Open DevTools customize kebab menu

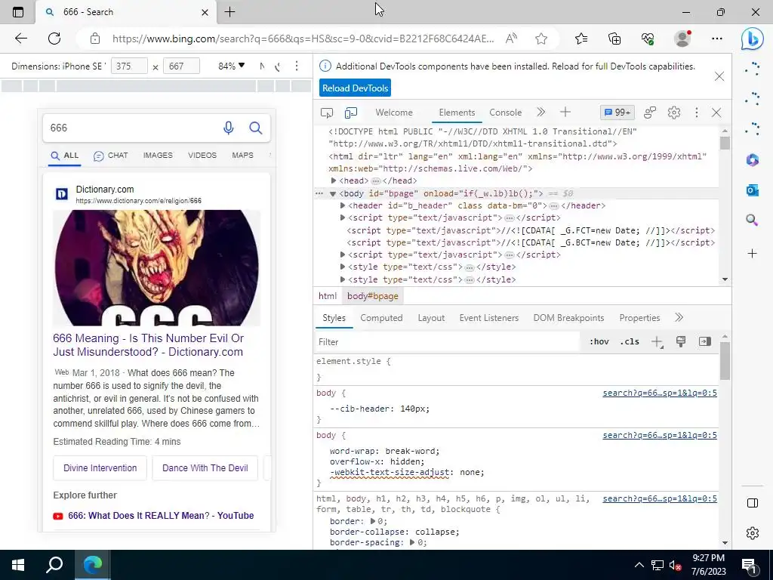696,113
